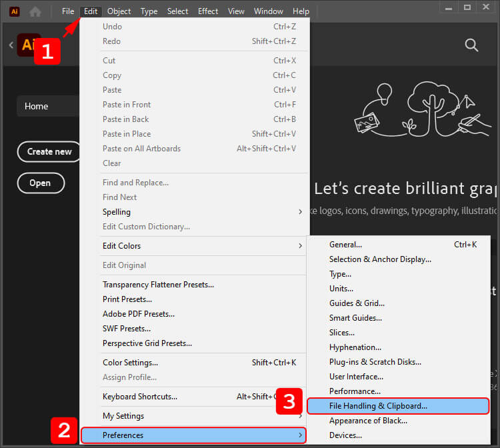
Task: Click the back chevron beside Ai logo
Action: [11, 45]
